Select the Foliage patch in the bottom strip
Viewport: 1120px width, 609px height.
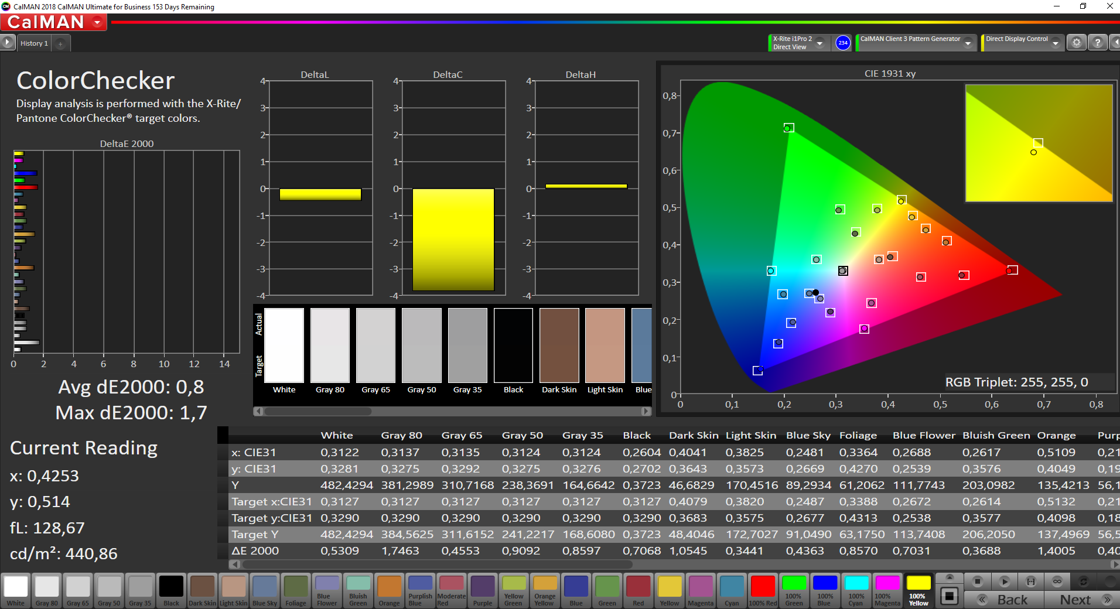296,590
